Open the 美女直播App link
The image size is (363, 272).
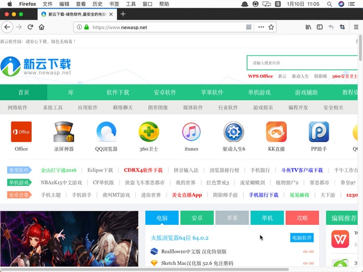(x=187, y=195)
